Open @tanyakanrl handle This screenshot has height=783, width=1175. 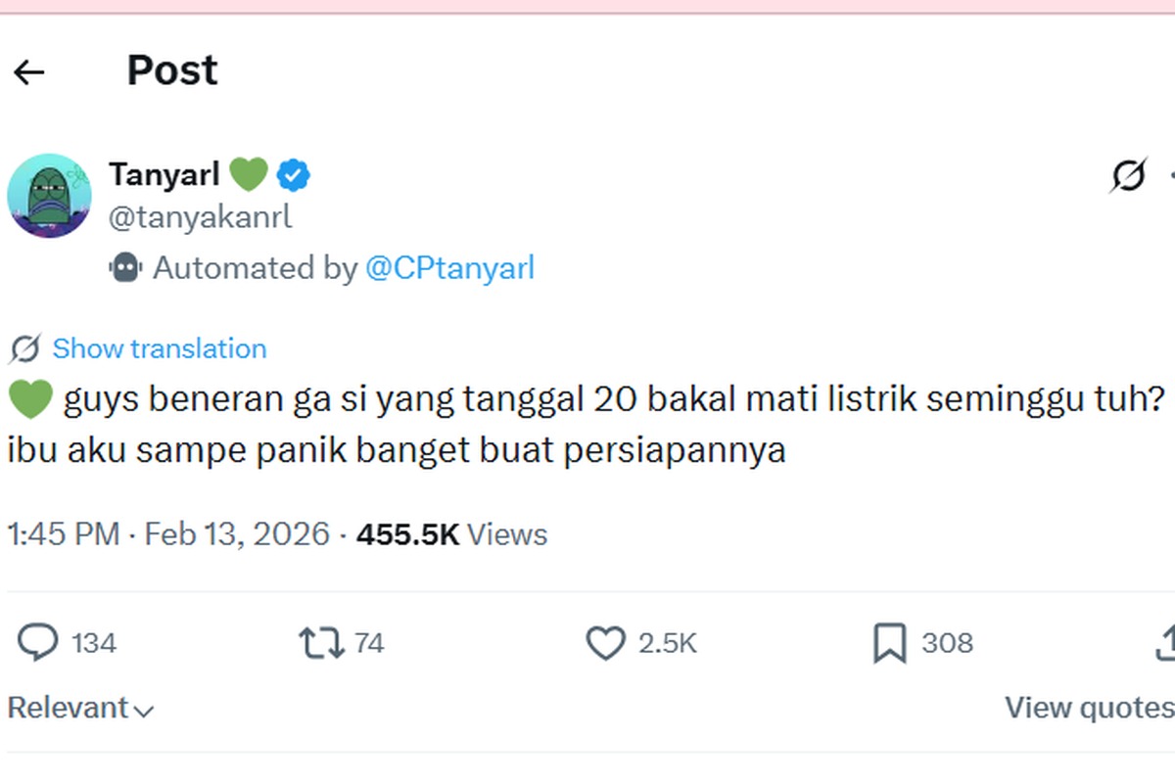(199, 215)
